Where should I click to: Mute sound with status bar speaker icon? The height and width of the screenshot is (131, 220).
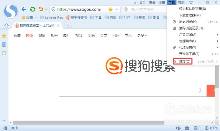coord(178,128)
